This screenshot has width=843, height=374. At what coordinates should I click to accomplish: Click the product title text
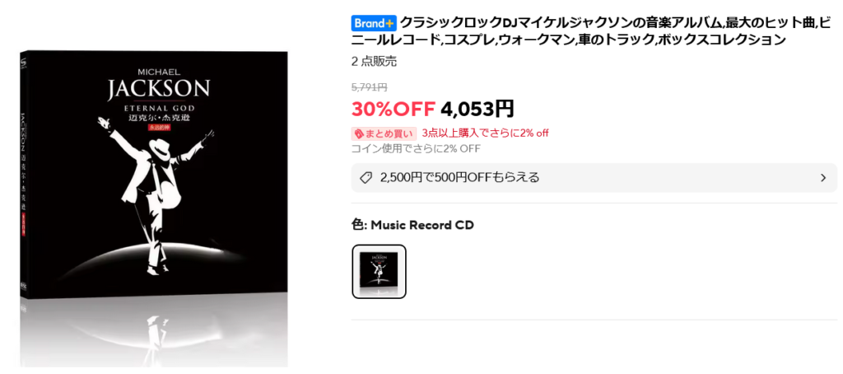point(591,31)
